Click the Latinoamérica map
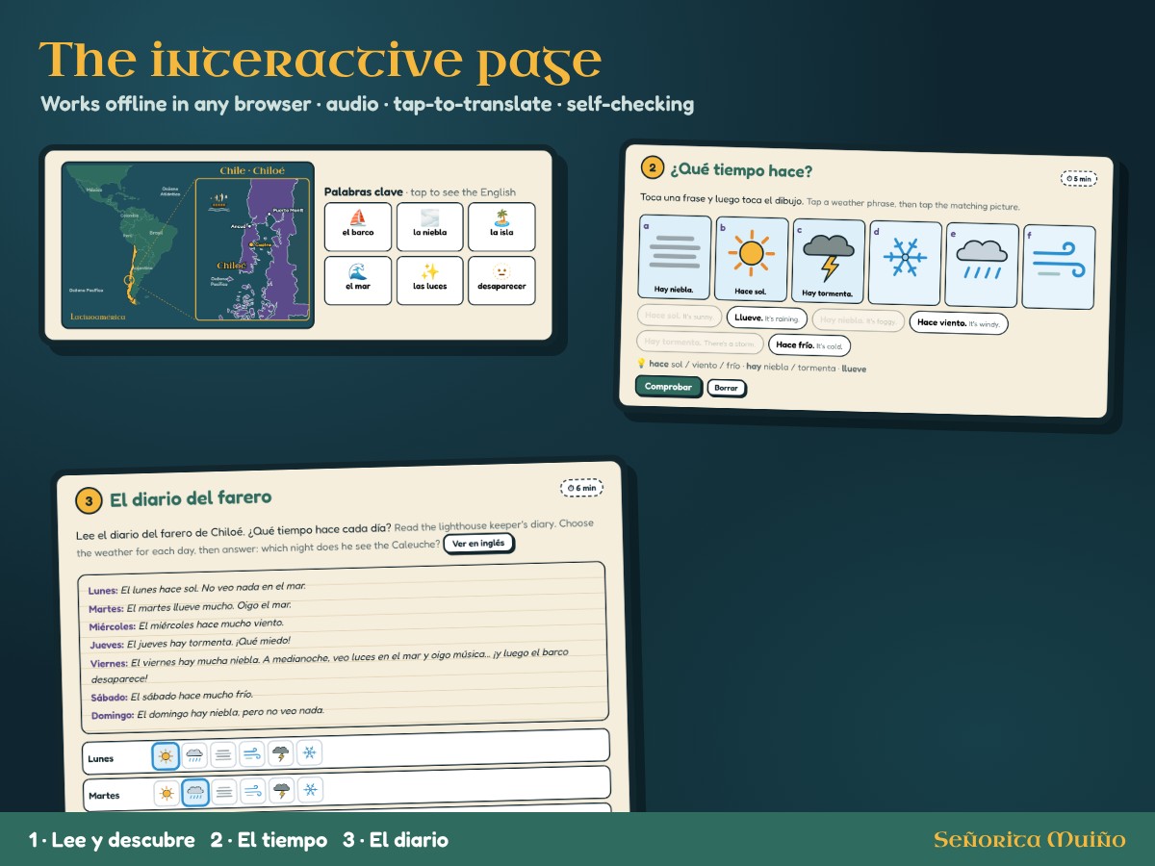This screenshot has width=1155, height=866. pos(128,245)
